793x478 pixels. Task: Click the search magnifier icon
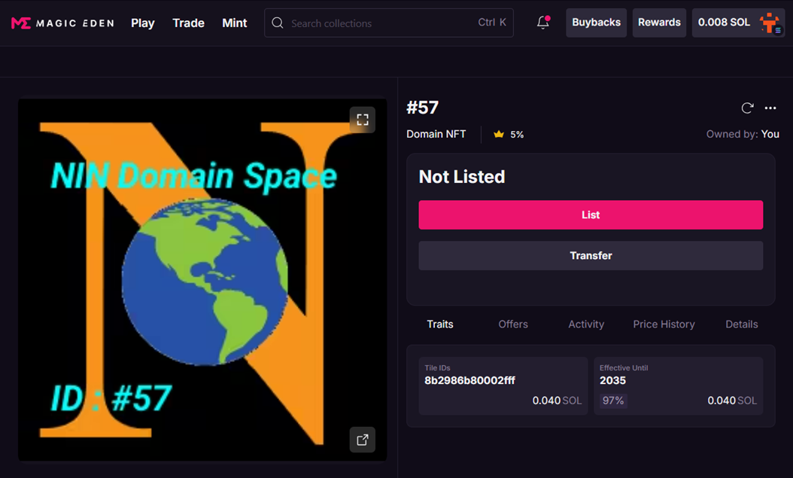point(278,23)
